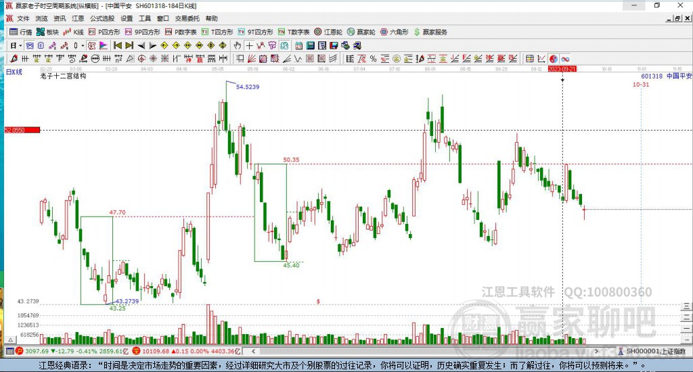Click the line chart axis icon

coord(541,58)
